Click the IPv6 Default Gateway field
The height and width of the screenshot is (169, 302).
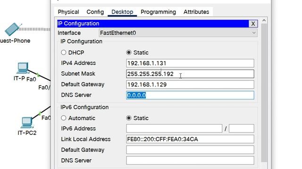[190, 150]
